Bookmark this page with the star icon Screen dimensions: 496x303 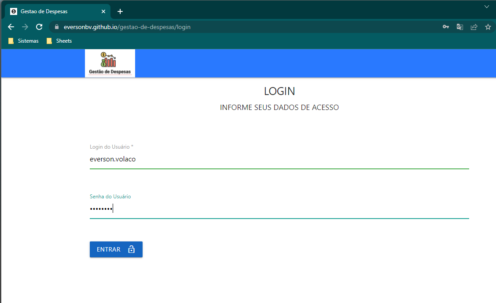(488, 27)
